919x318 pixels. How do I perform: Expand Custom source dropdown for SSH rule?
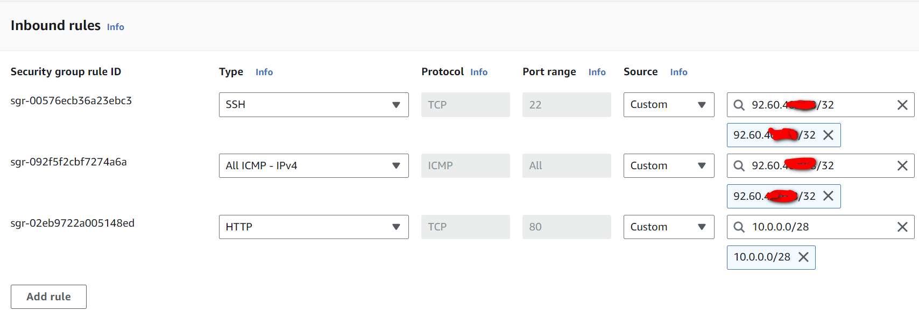pos(668,105)
